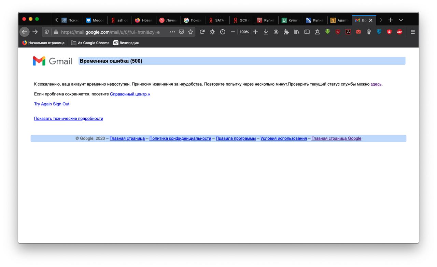Image resolution: width=437 pixels, height=267 pixels.
Task: Click the Adobe Acrobat PDF extension icon
Action: pyautogui.click(x=348, y=32)
